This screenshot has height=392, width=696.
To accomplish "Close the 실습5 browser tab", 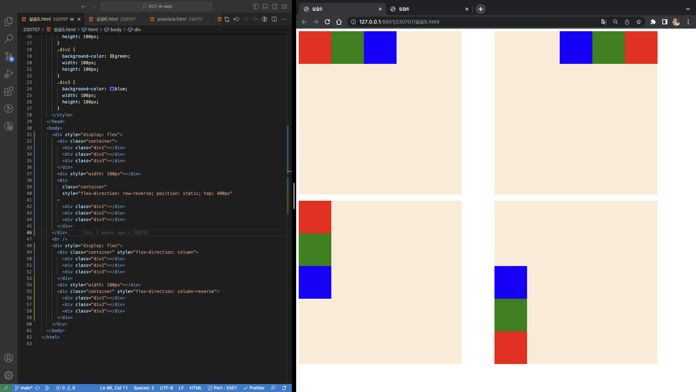I will pyautogui.click(x=380, y=9).
